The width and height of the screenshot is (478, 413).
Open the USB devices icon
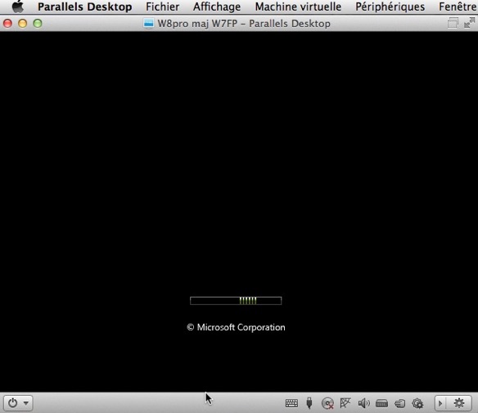click(309, 403)
